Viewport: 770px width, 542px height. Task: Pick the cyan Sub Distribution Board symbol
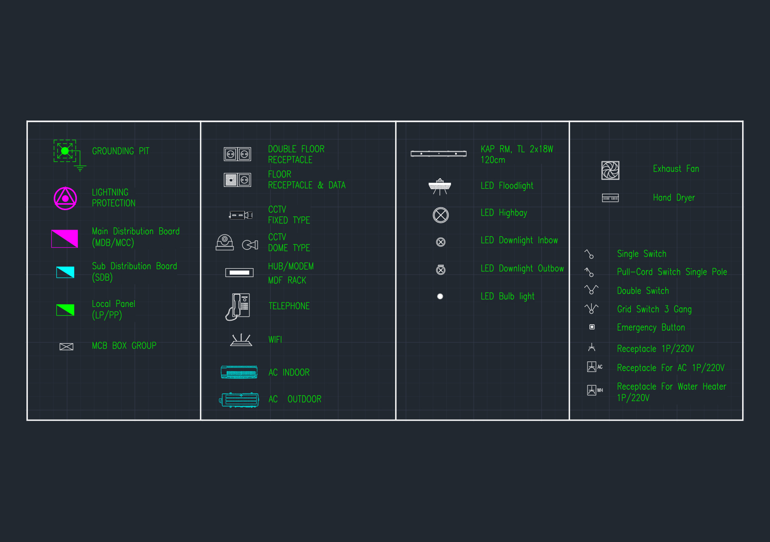coord(65,272)
